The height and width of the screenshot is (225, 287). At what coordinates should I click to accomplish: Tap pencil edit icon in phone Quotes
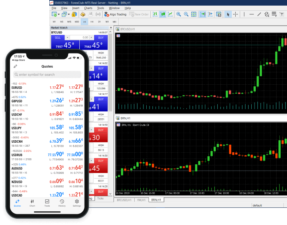[15, 66]
